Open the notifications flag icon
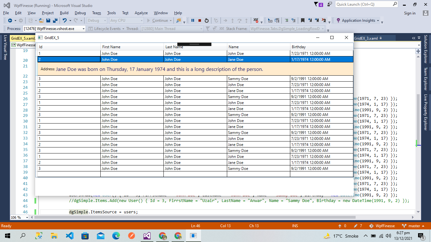Viewport: 431px width, 242px height. click(318, 4)
